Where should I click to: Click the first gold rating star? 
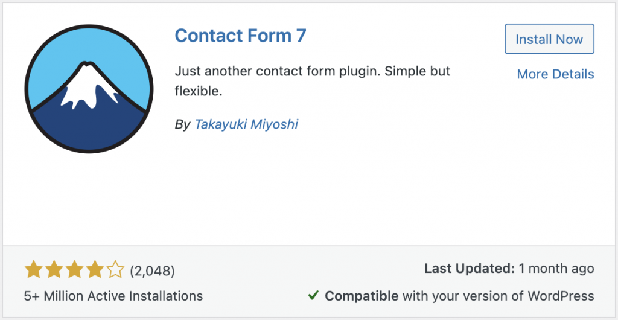pyautogui.click(x=33, y=270)
